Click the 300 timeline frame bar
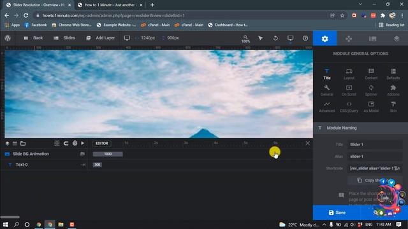 [x=98, y=165]
